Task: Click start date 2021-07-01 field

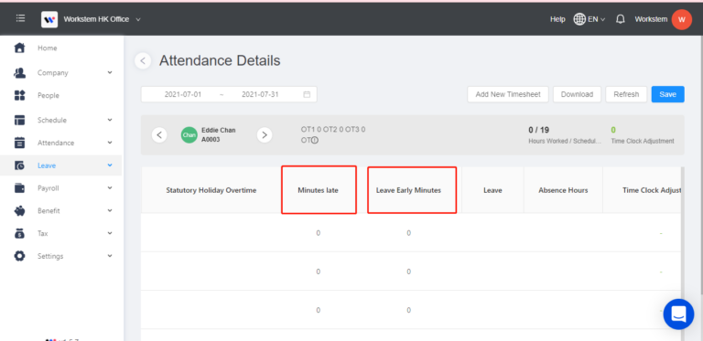Action: pos(183,94)
